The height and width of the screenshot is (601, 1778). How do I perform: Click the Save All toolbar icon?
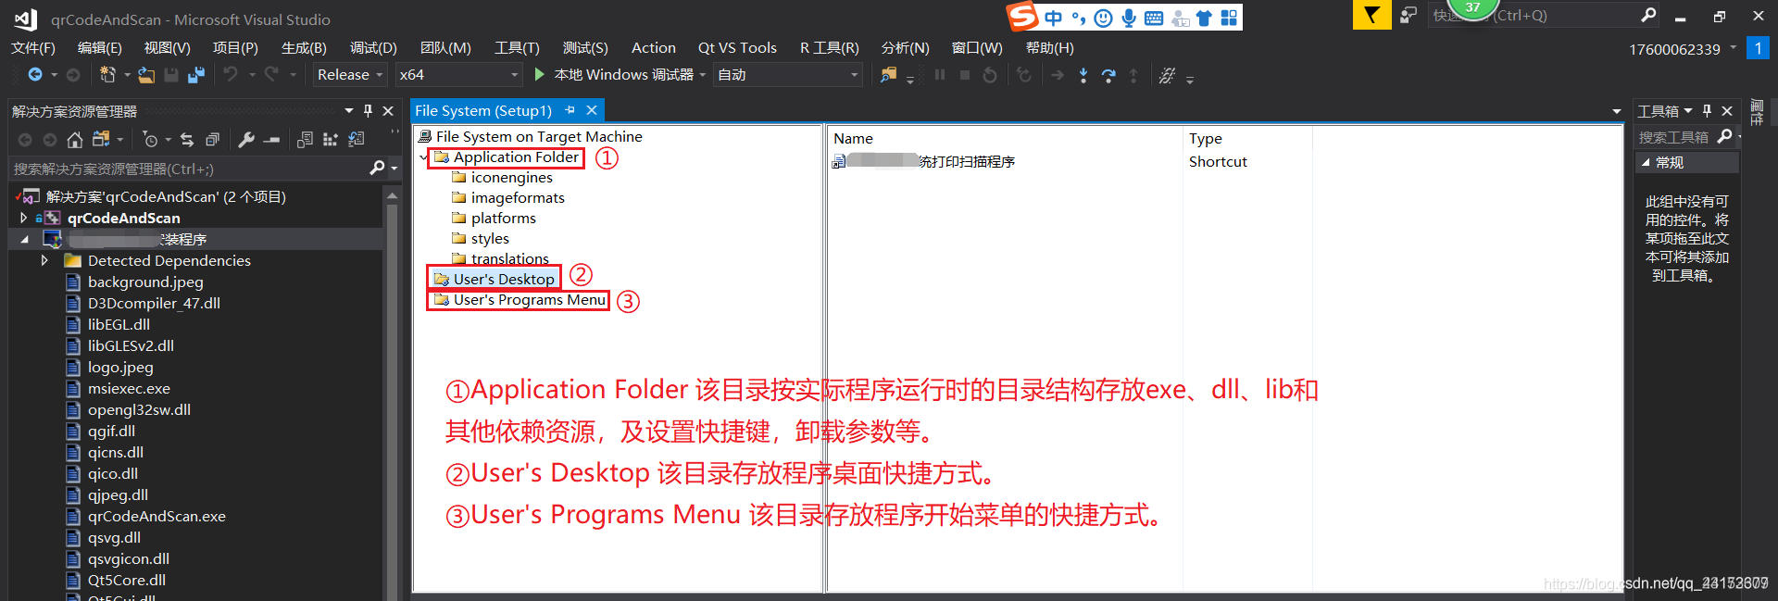click(x=196, y=74)
